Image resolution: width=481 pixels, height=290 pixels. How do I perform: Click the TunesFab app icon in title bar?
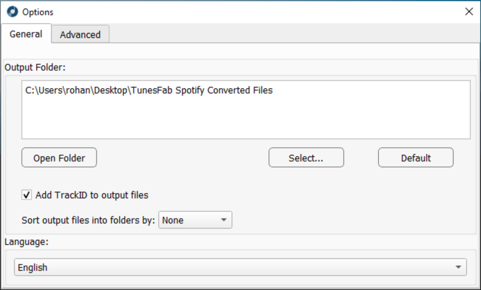click(x=12, y=12)
